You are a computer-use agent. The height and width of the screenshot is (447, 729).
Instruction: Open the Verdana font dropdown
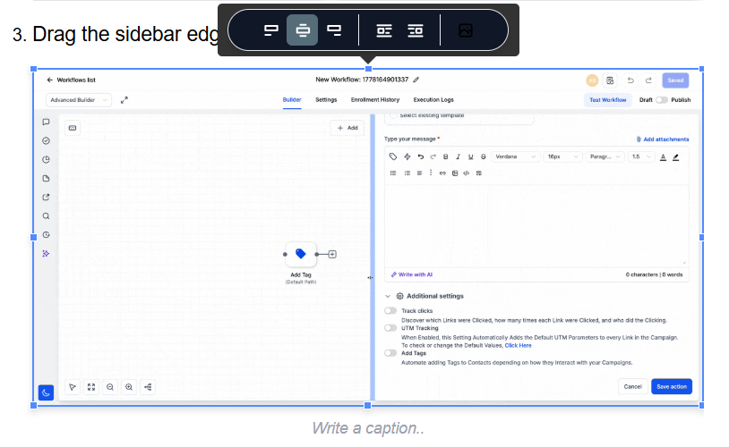pos(515,156)
